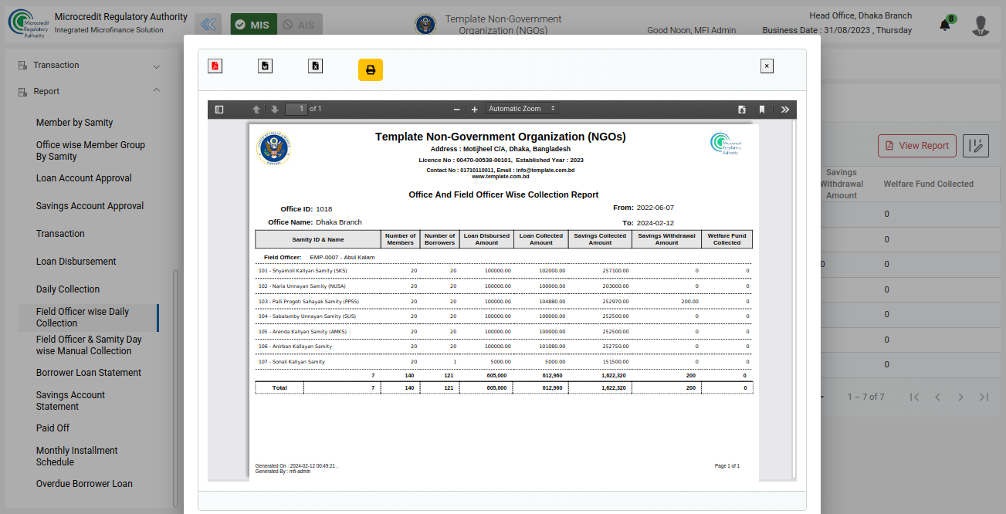The image size is (1006, 514).
Task: Open Monthly Installment Schedule report
Action: (77, 456)
